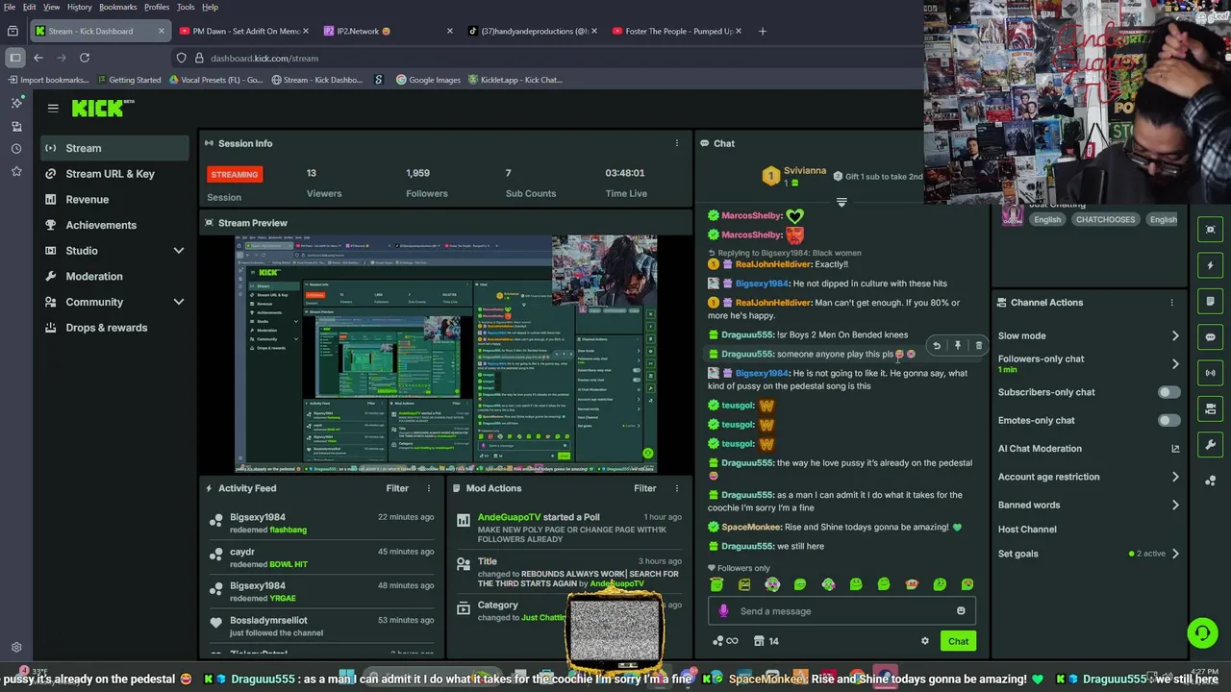Viewport: 1231px width, 692px height.
Task: Open the History menu in the menu bar
Action: point(79,7)
